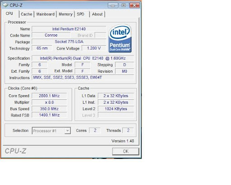
Task: Click the Core Voltage label
Action: tap(68, 48)
